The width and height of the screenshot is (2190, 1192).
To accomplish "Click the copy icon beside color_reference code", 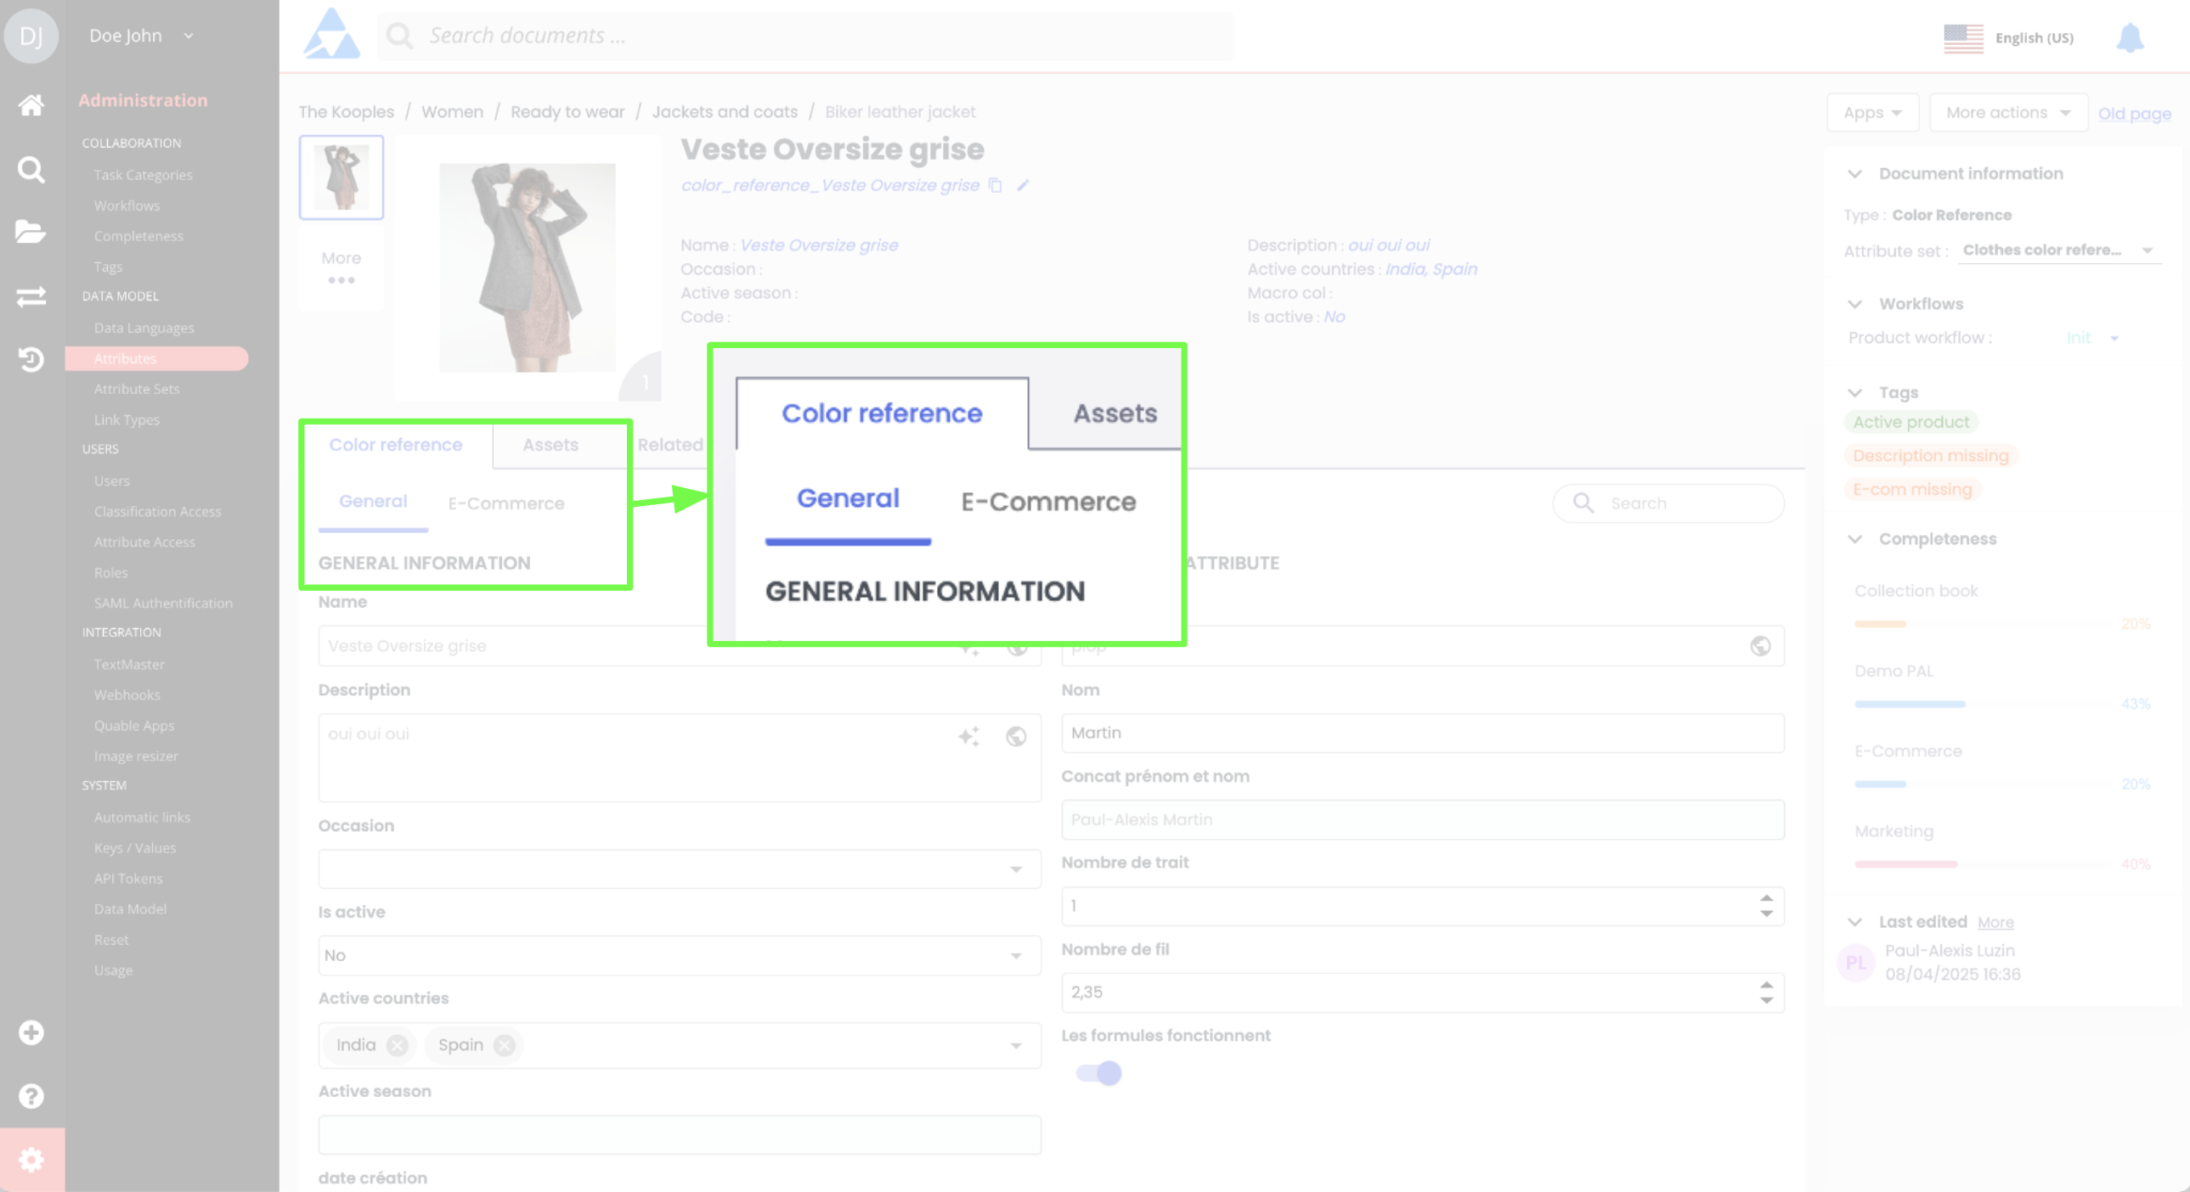I will click(x=996, y=185).
